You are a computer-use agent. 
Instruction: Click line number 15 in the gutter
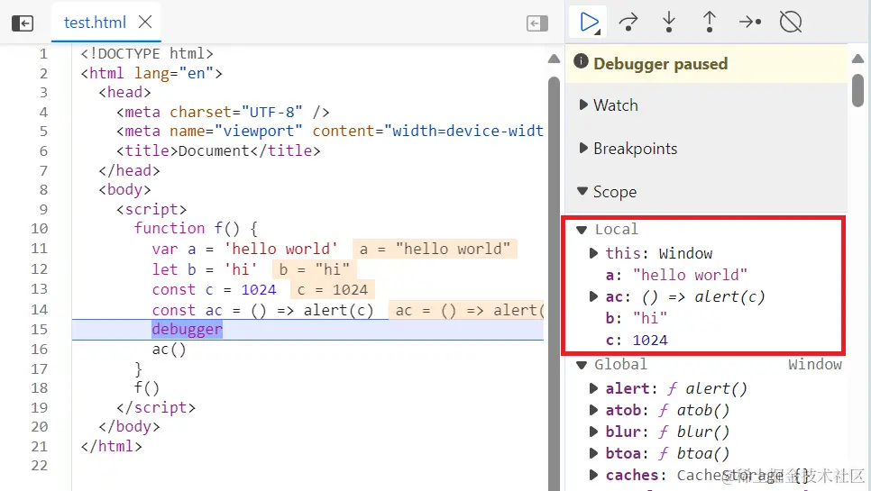tap(40, 329)
